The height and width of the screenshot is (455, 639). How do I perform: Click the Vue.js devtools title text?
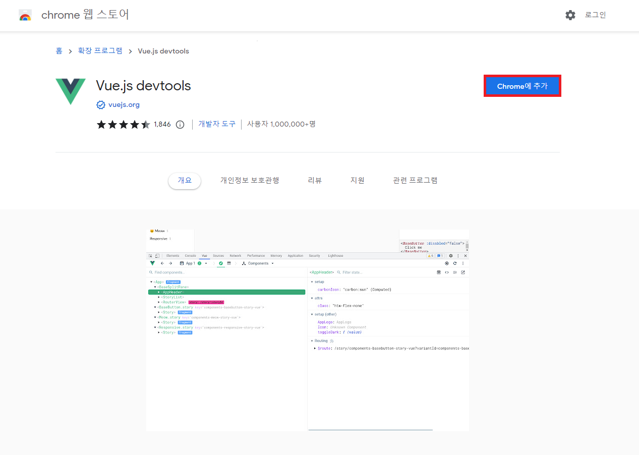coord(143,86)
